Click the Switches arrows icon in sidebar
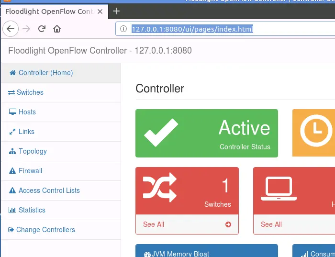This screenshot has width=335, height=257. click(11, 92)
